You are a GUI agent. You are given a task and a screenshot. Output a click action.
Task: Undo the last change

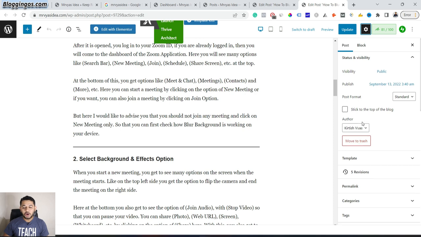(49, 29)
